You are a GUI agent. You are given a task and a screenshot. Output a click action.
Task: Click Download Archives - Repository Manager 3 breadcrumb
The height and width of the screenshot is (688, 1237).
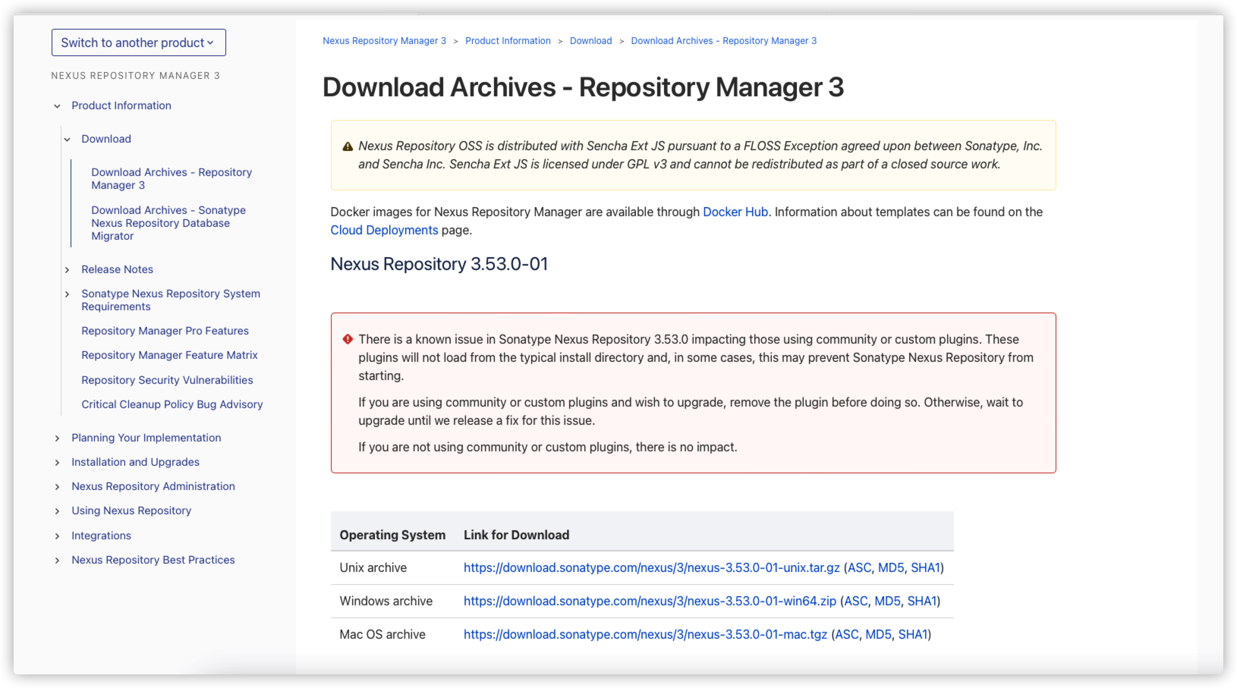click(724, 41)
